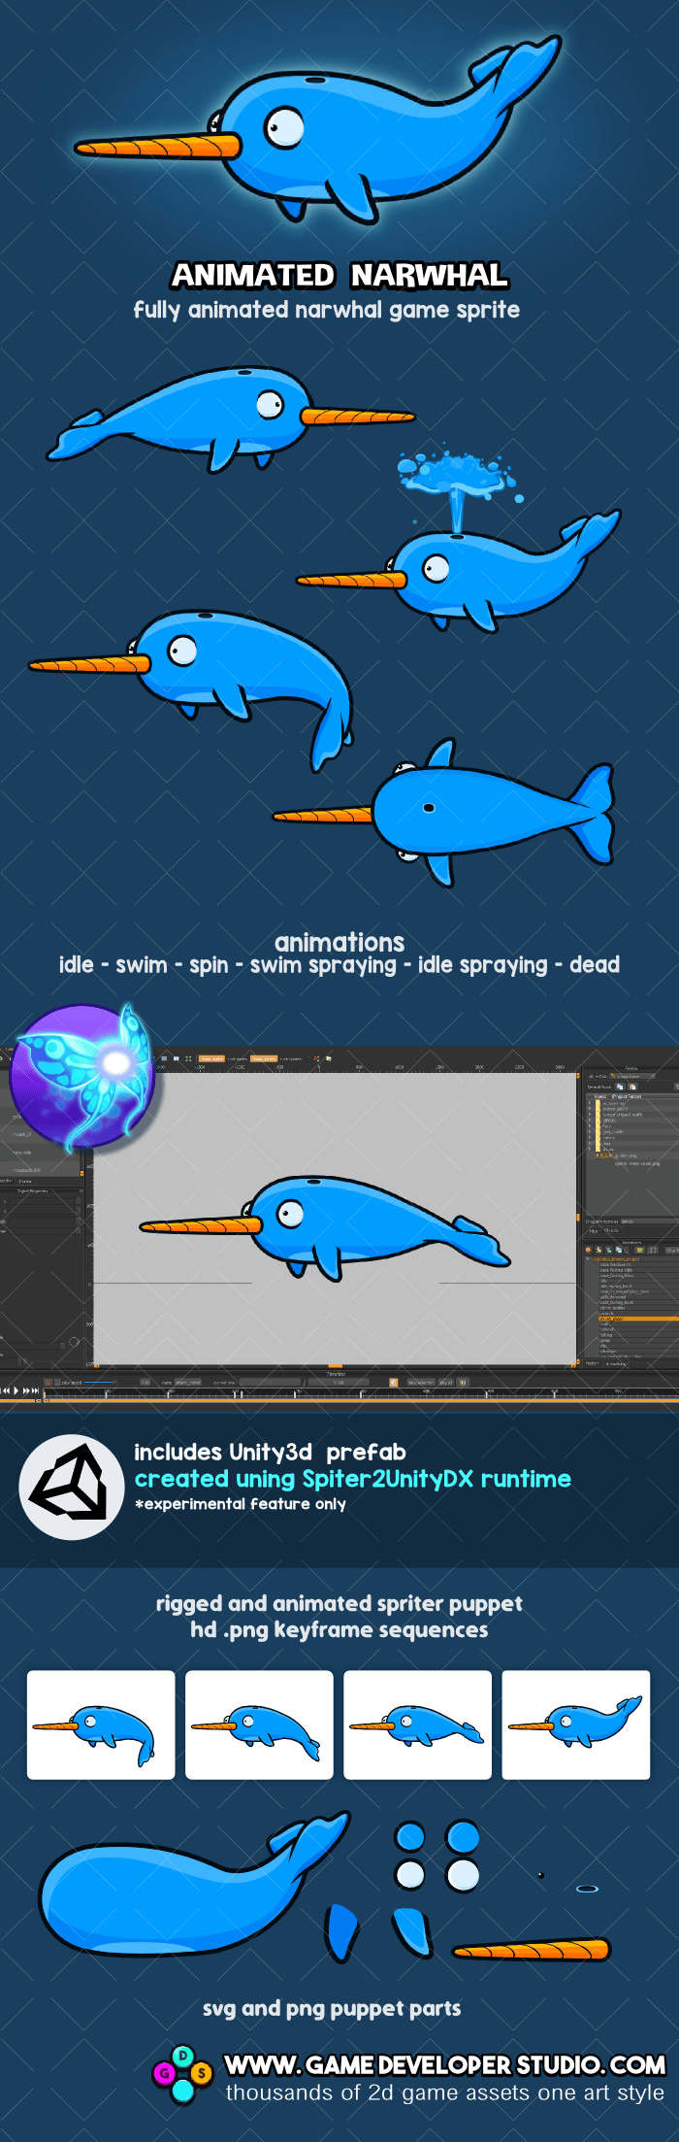Click the play button in Spriter timeline

click(x=16, y=1390)
